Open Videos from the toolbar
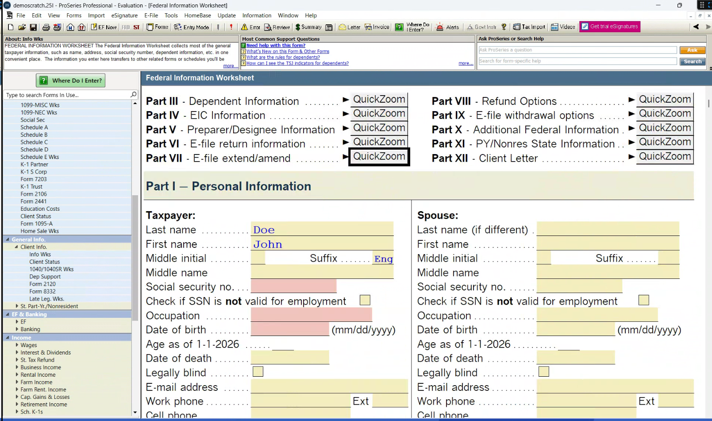Image resolution: width=712 pixels, height=421 pixels. [x=563, y=27]
